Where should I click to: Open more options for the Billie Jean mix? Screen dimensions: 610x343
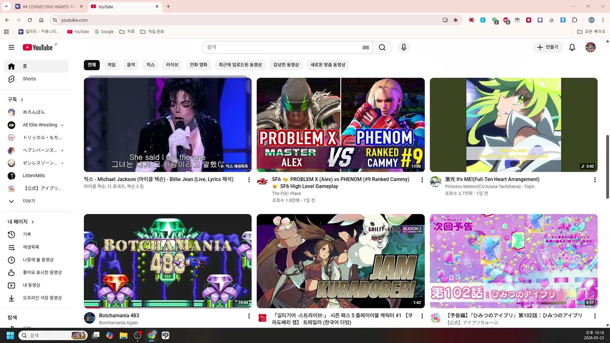coord(249,180)
